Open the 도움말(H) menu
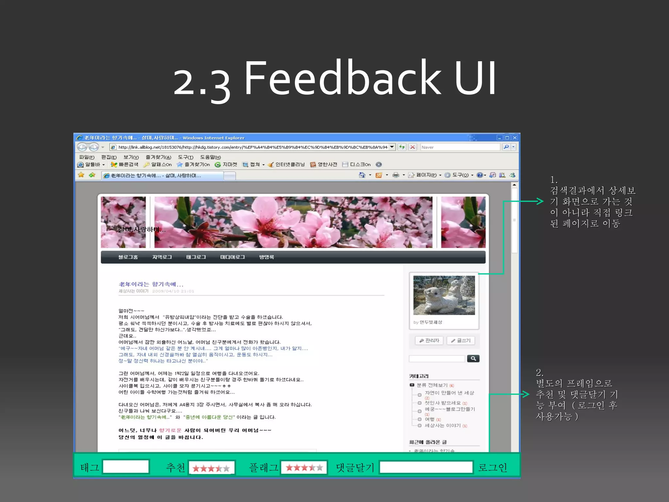669x502 pixels. pyautogui.click(x=210, y=157)
